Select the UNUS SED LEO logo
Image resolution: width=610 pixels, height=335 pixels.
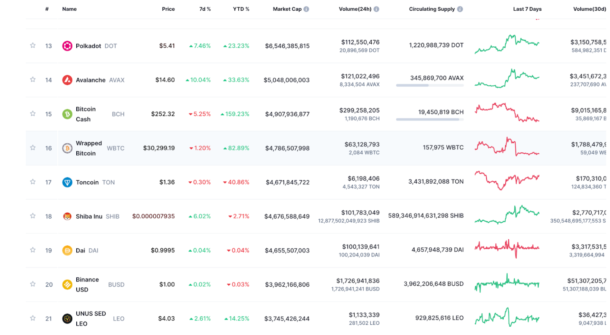pyautogui.click(x=67, y=318)
